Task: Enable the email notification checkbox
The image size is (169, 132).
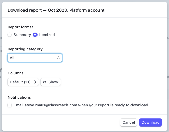Action: point(10,105)
